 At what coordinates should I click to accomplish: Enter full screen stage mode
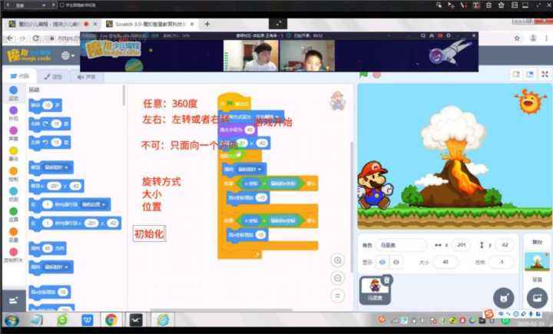click(545, 74)
